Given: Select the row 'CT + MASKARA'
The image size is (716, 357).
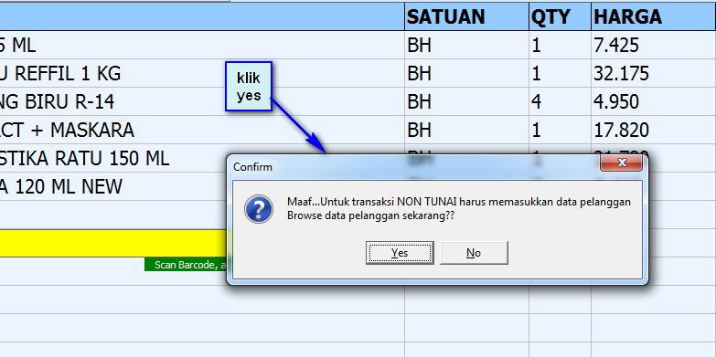Looking at the screenshot, I should click(202, 130).
